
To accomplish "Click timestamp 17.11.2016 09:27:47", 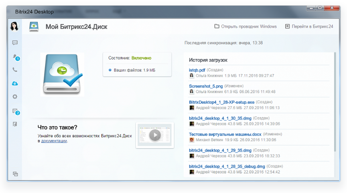I will coord(256,76).
